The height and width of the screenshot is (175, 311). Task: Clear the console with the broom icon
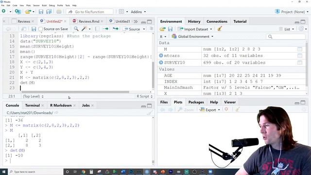(x=150, y=113)
